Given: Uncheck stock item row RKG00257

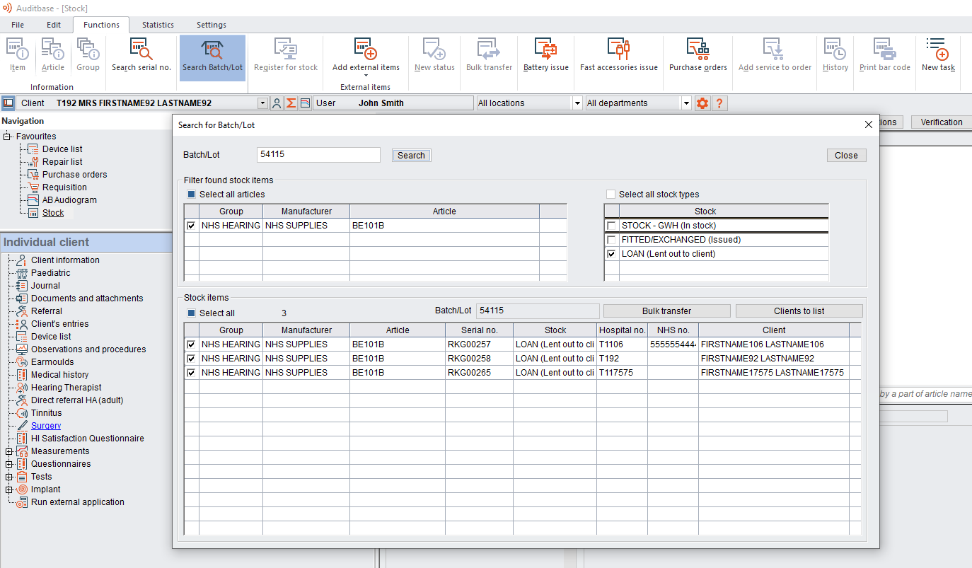Looking at the screenshot, I should pos(191,344).
